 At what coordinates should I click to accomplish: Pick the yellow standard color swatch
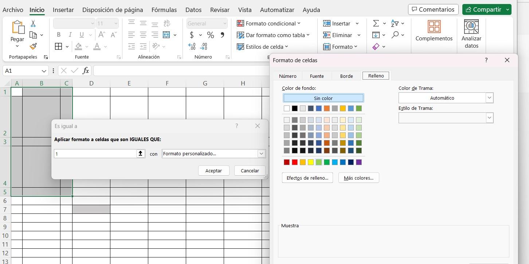coord(311,162)
